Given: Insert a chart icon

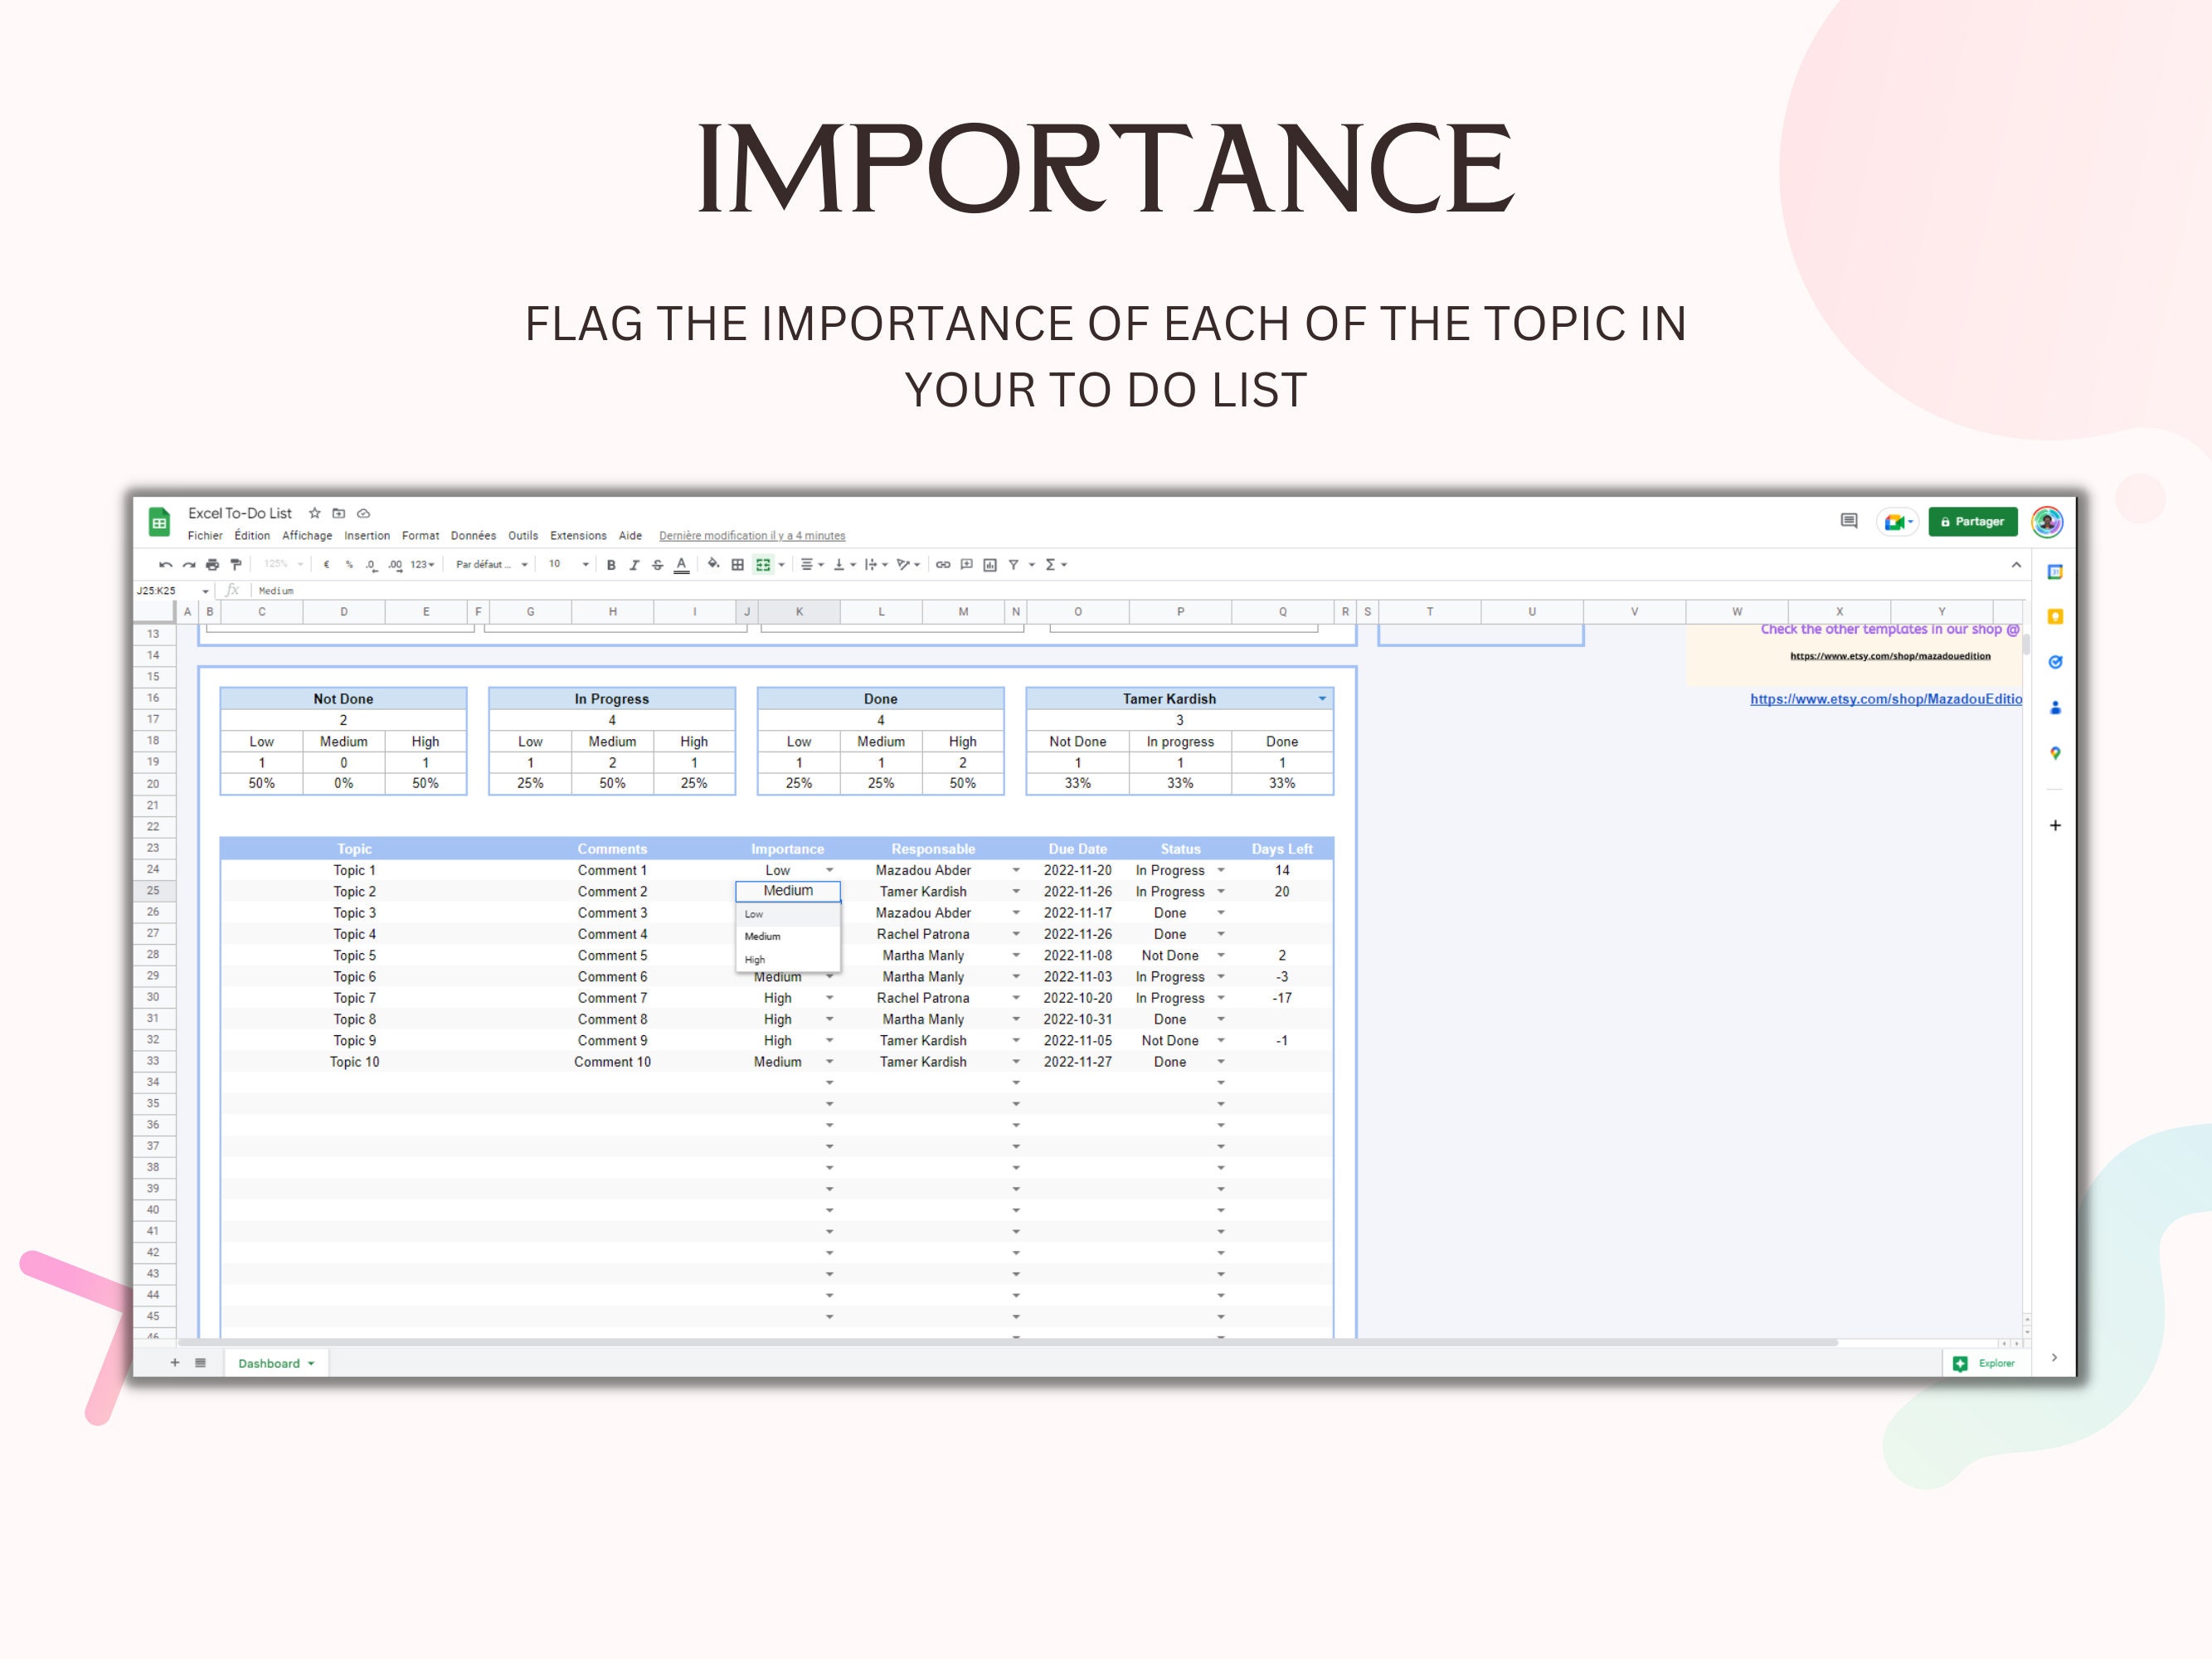Looking at the screenshot, I should 990,565.
